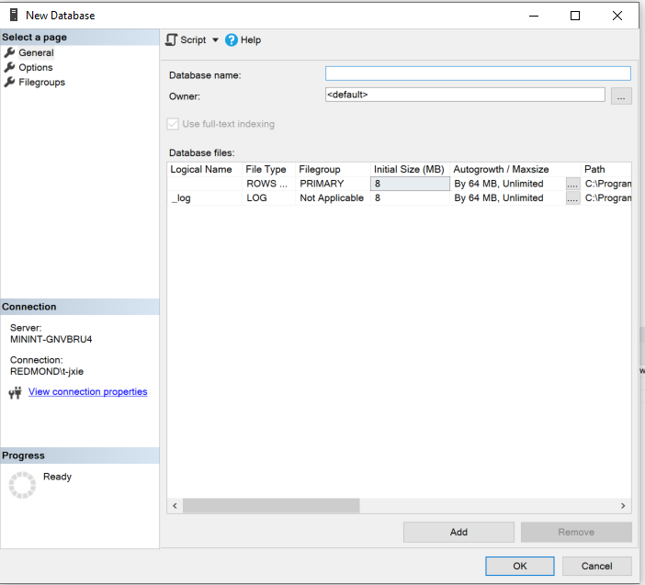Confirm with the OK button

tap(519, 566)
